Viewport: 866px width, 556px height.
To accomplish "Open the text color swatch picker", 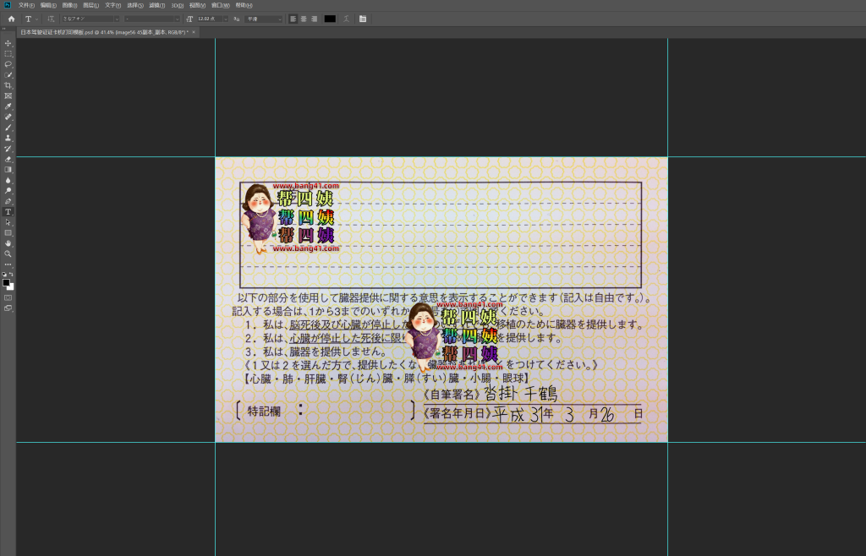I will (330, 19).
